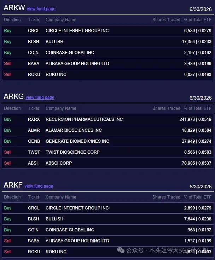Select the RXRX Recursion Pharmaceuticals row
The width and height of the screenshot is (215, 260).
(x=108, y=119)
